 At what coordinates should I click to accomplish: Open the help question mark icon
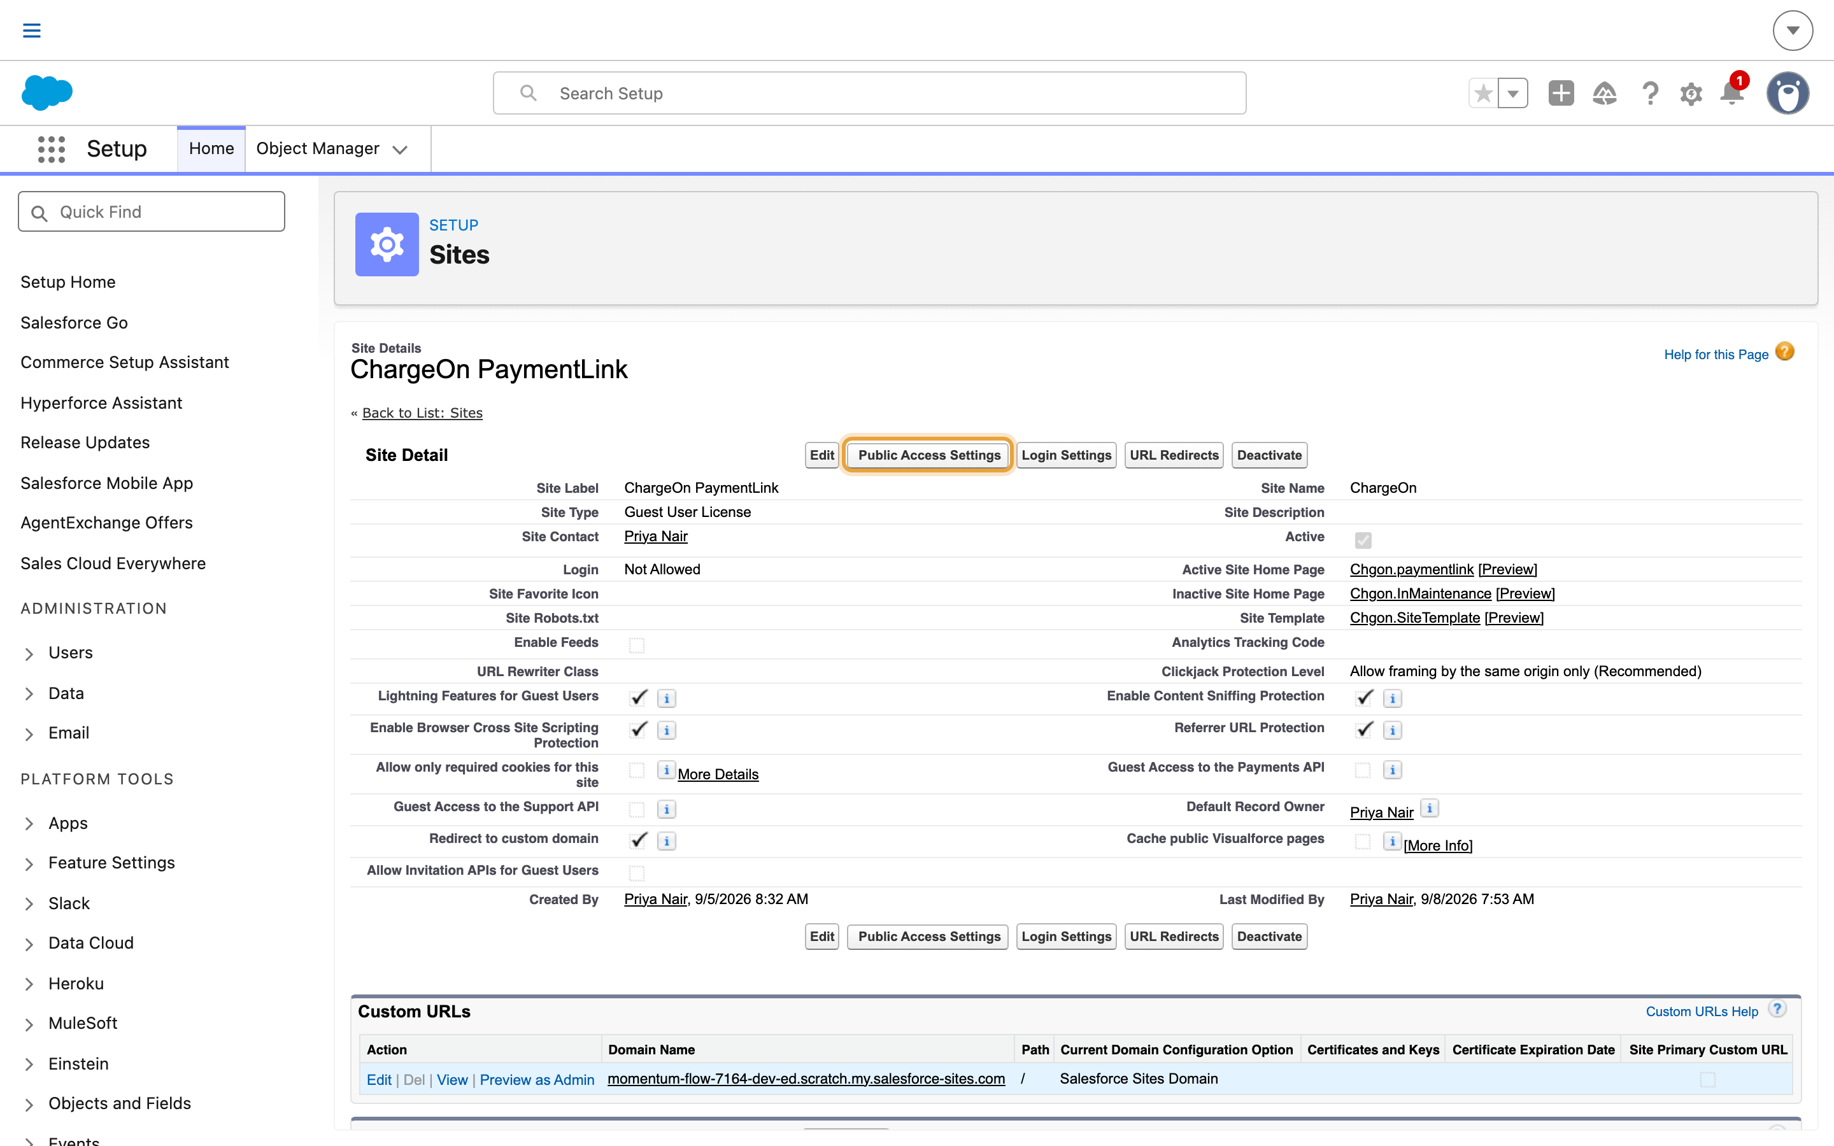[1649, 93]
